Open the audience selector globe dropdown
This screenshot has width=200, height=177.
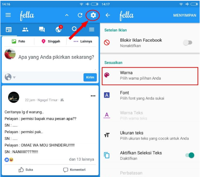(x=10, y=77)
